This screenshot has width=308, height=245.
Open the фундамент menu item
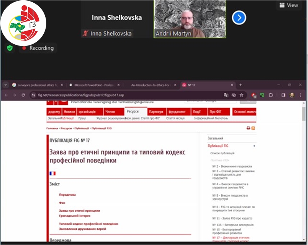pyautogui.click(x=179, y=112)
